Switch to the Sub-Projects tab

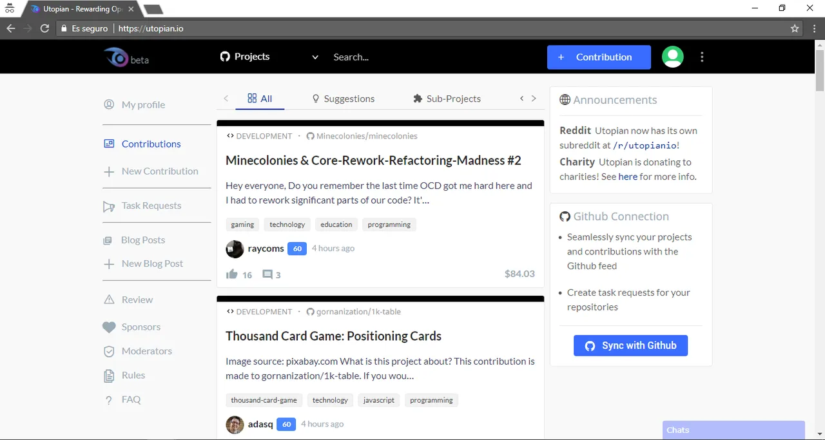coord(447,99)
